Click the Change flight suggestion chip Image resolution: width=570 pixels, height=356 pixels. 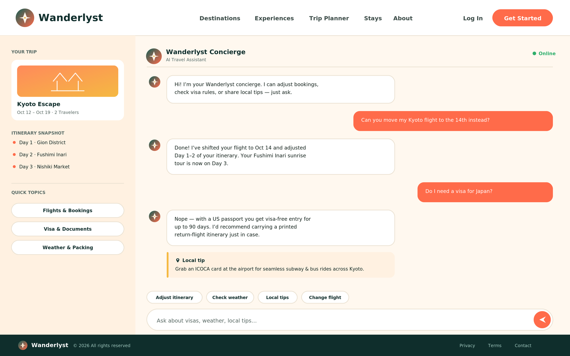325,297
